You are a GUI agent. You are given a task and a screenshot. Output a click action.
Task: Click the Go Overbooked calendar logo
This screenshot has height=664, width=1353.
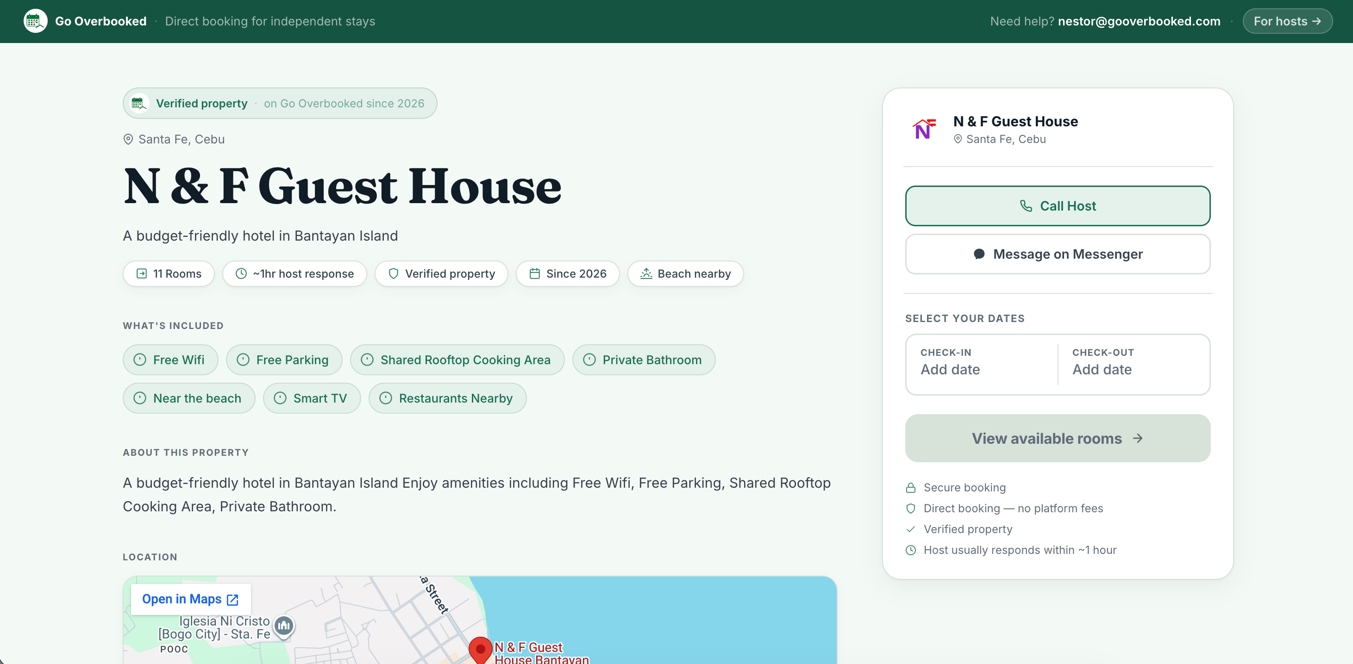35,21
